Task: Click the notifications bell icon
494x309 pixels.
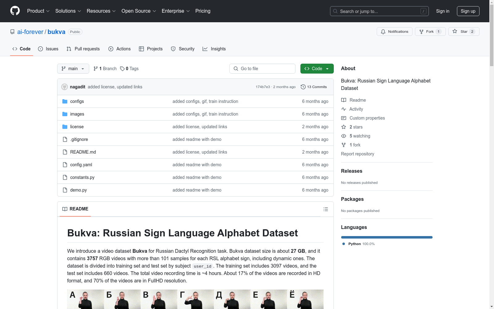Action: click(383, 32)
